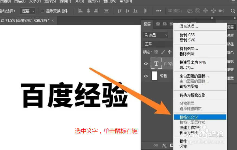Lock transparent pixels checkerboard icon
The image size is (237, 150).
pos(156,52)
